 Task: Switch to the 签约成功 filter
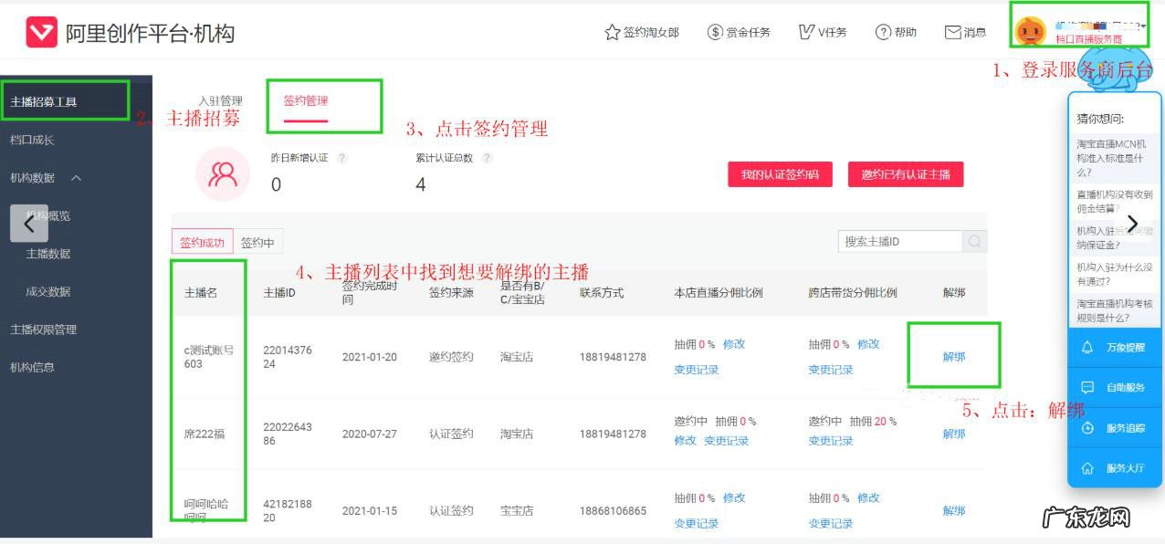tap(202, 242)
